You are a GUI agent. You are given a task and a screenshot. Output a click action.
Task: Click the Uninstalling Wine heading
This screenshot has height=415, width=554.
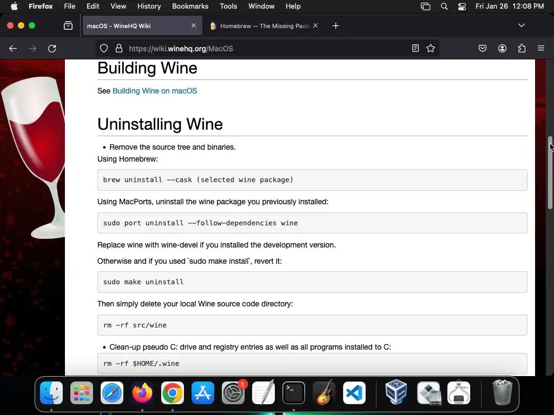click(160, 124)
